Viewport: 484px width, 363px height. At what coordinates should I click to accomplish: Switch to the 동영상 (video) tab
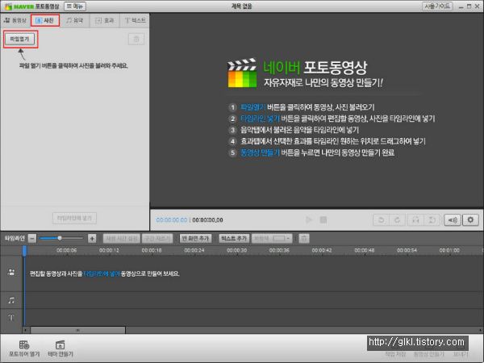[x=15, y=21]
